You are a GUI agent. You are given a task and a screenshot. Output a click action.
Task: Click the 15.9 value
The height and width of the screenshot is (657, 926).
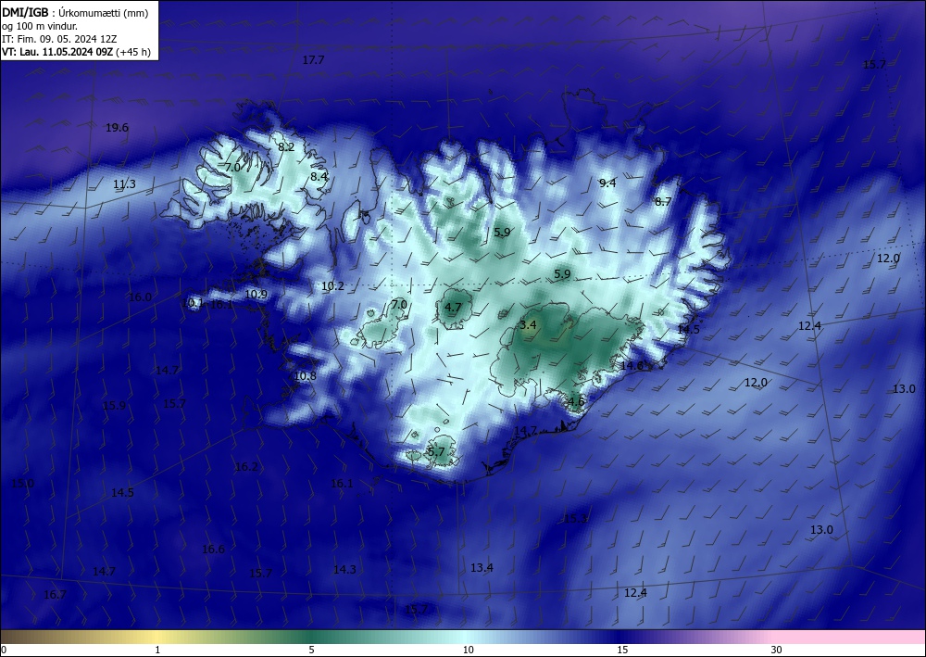click(x=114, y=406)
